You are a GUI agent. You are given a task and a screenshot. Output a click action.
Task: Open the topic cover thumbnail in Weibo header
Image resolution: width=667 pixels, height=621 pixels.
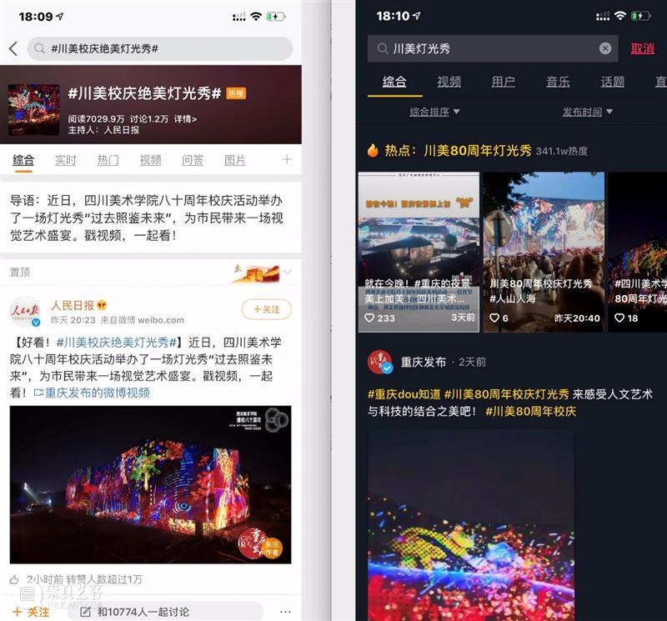tap(33, 110)
